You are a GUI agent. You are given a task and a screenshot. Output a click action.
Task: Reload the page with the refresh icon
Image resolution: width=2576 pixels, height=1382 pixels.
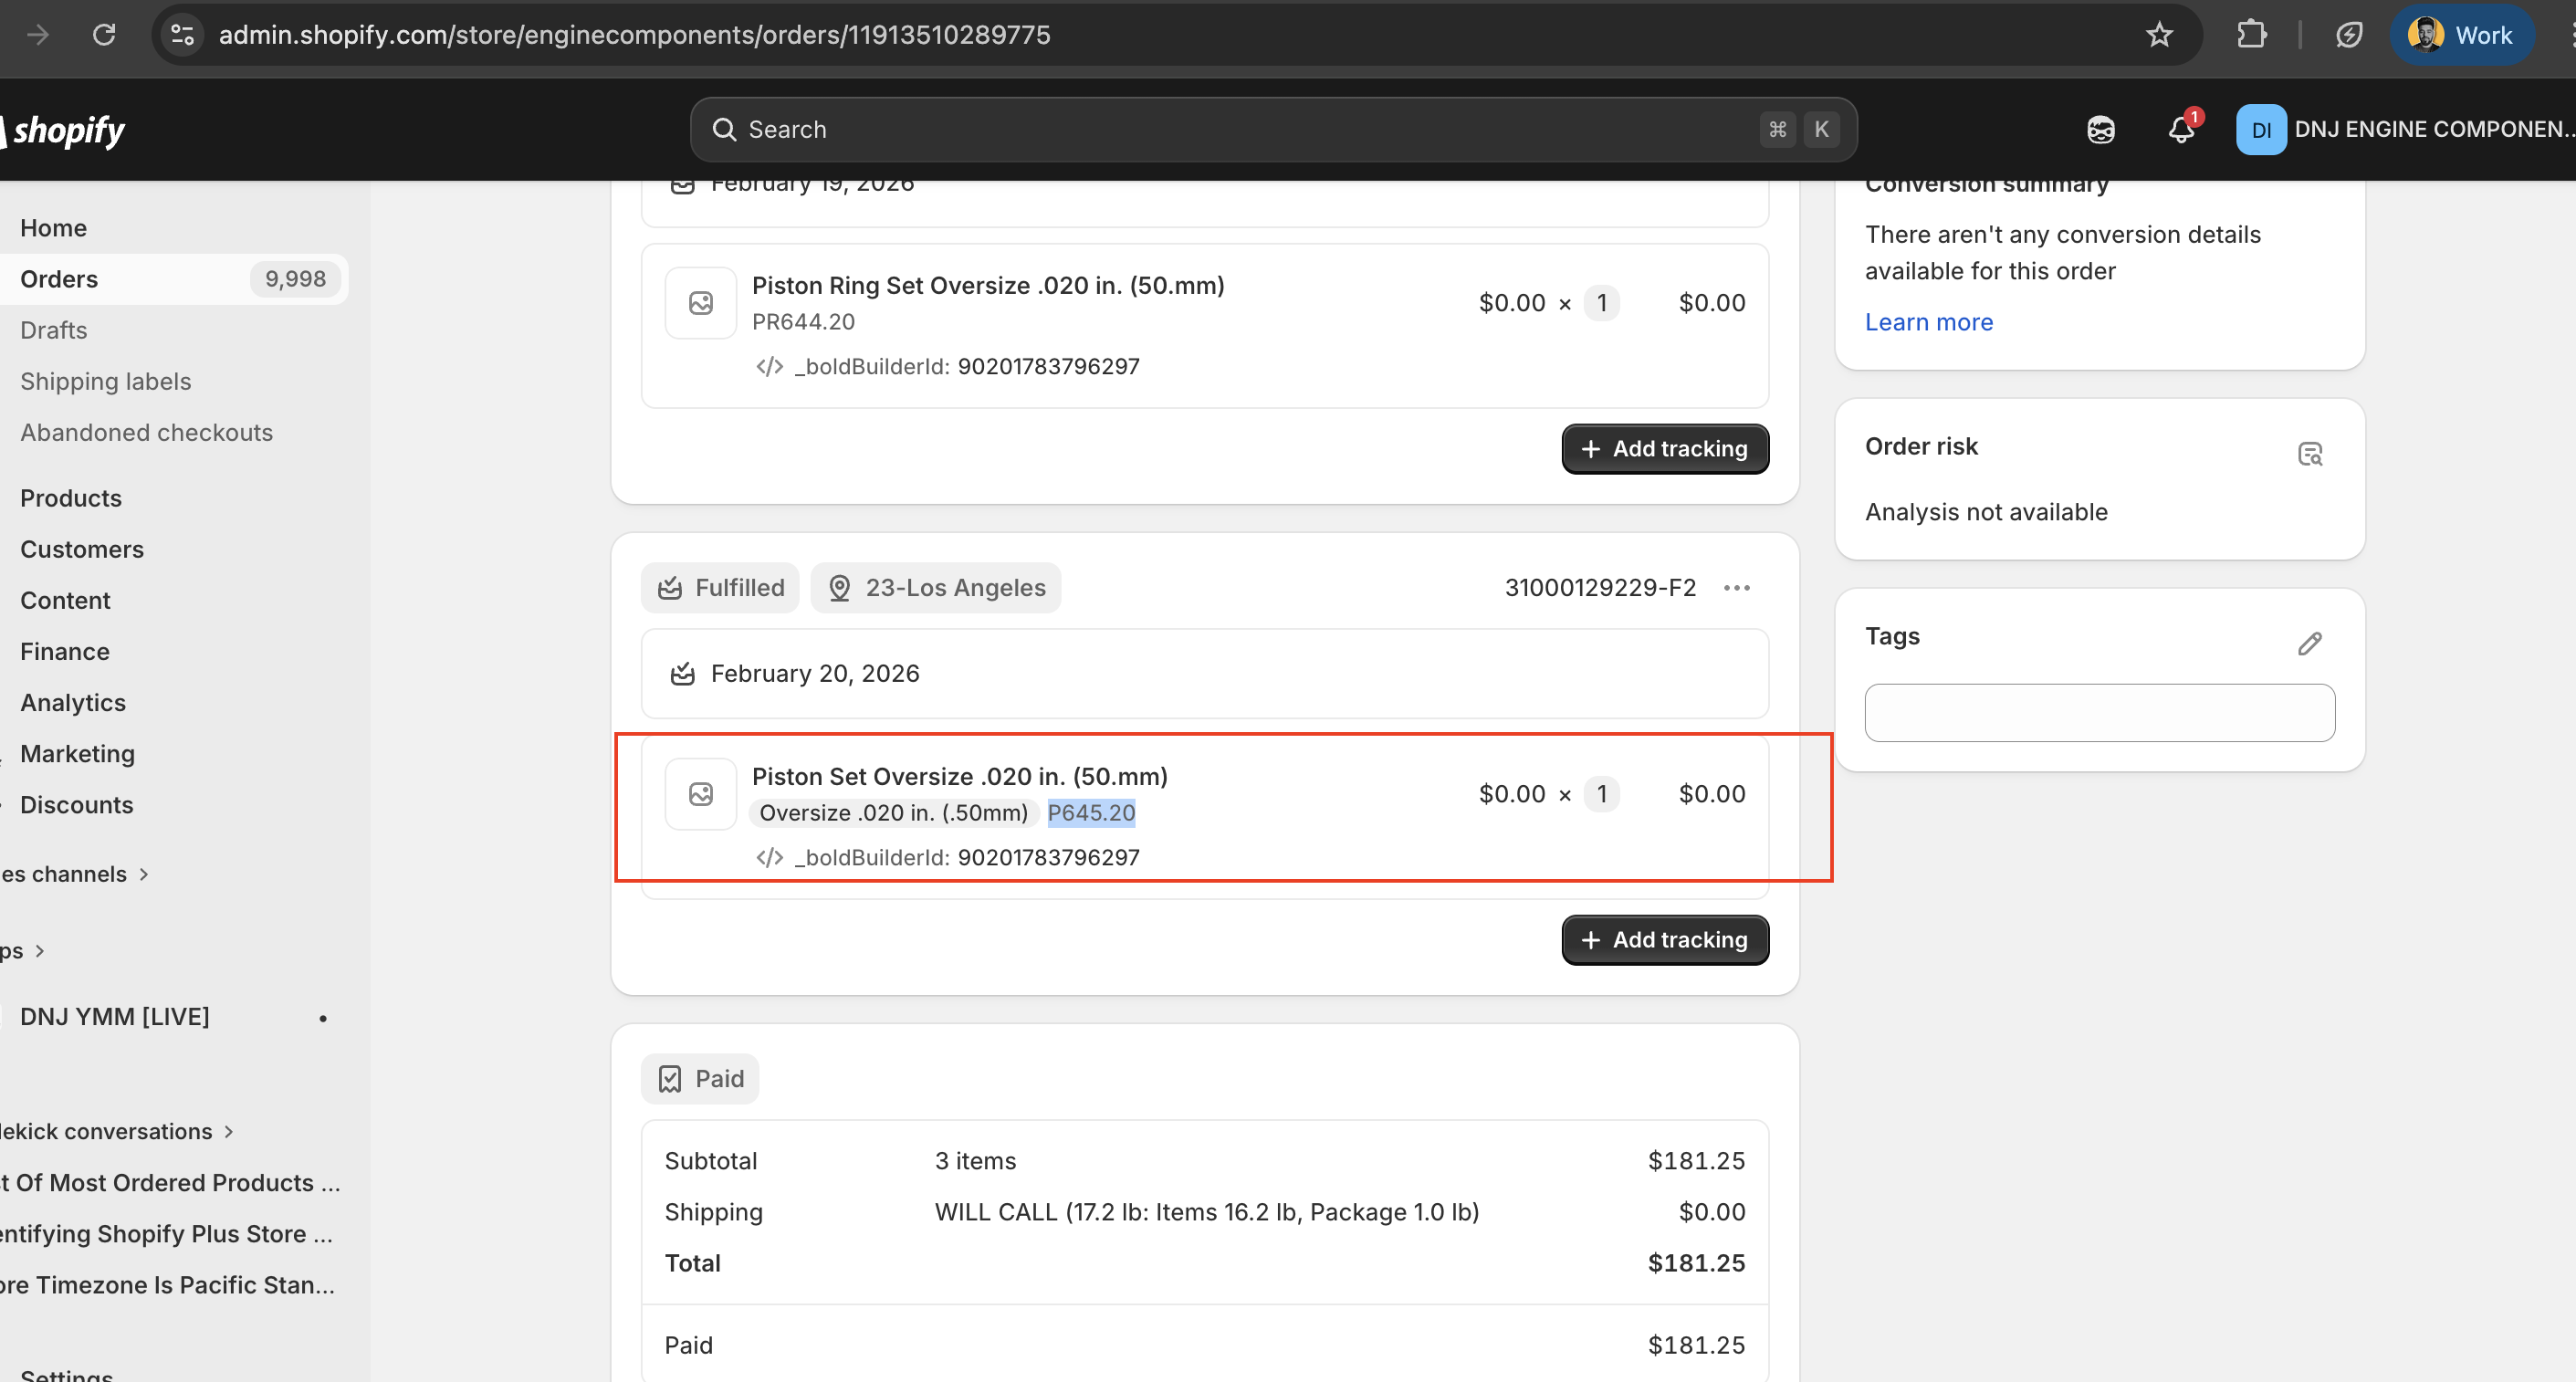(x=104, y=35)
